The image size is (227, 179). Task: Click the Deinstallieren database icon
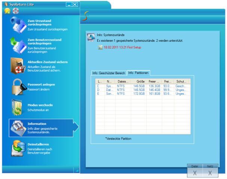tap(18, 148)
